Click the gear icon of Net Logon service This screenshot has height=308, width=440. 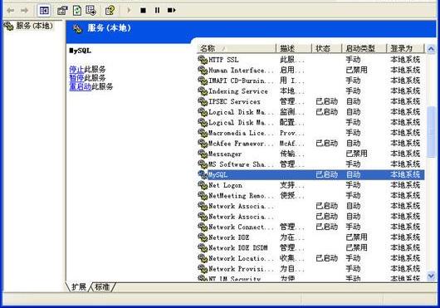(x=203, y=185)
